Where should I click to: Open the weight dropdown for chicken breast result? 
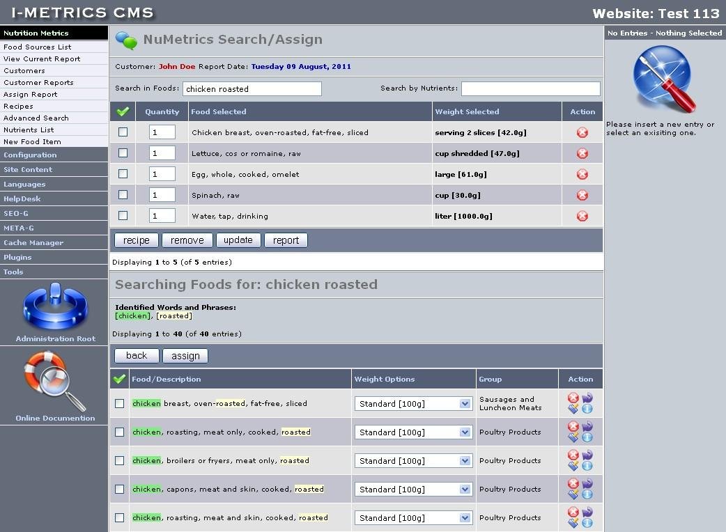click(x=413, y=403)
